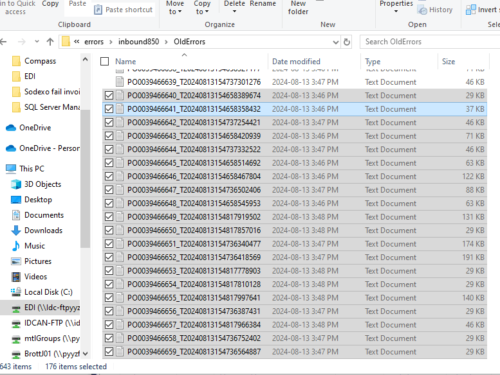Image resolution: width=500 pixels, height=375 pixels.
Task: Uncheck file PO0039466655 checkbox
Action: click(x=109, y=298)
